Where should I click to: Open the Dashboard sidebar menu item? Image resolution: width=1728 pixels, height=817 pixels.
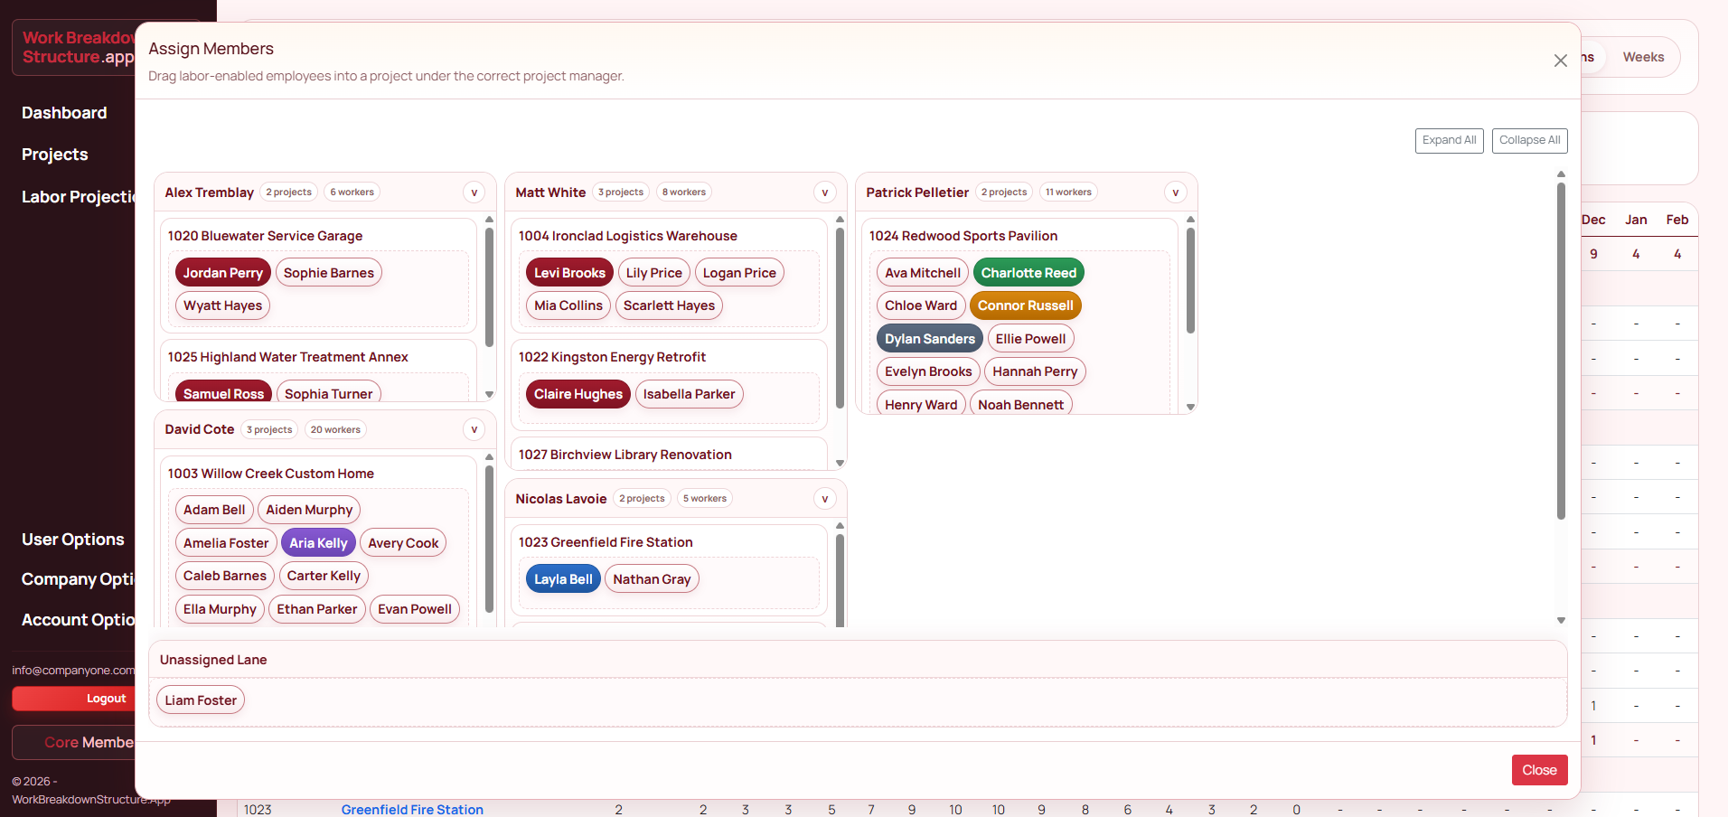click(x=64, y=113)
